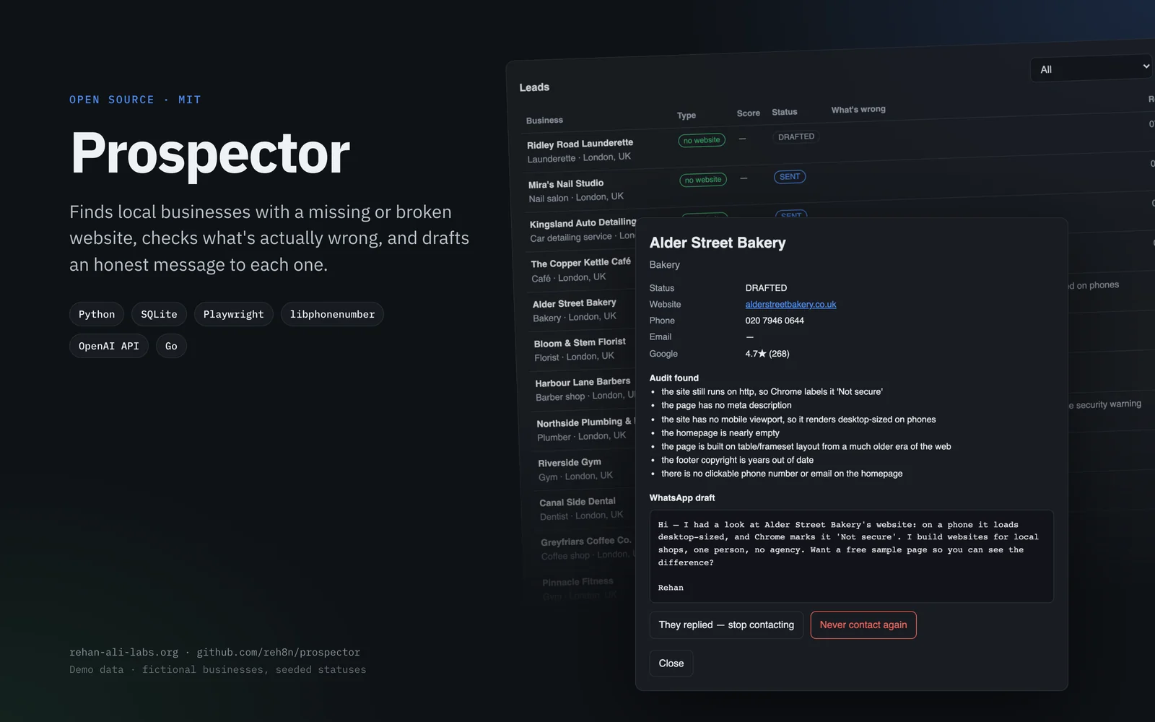Select the Ridley Road Launderette row
This screenshot has height=722, width=1155.
(580, 150)
